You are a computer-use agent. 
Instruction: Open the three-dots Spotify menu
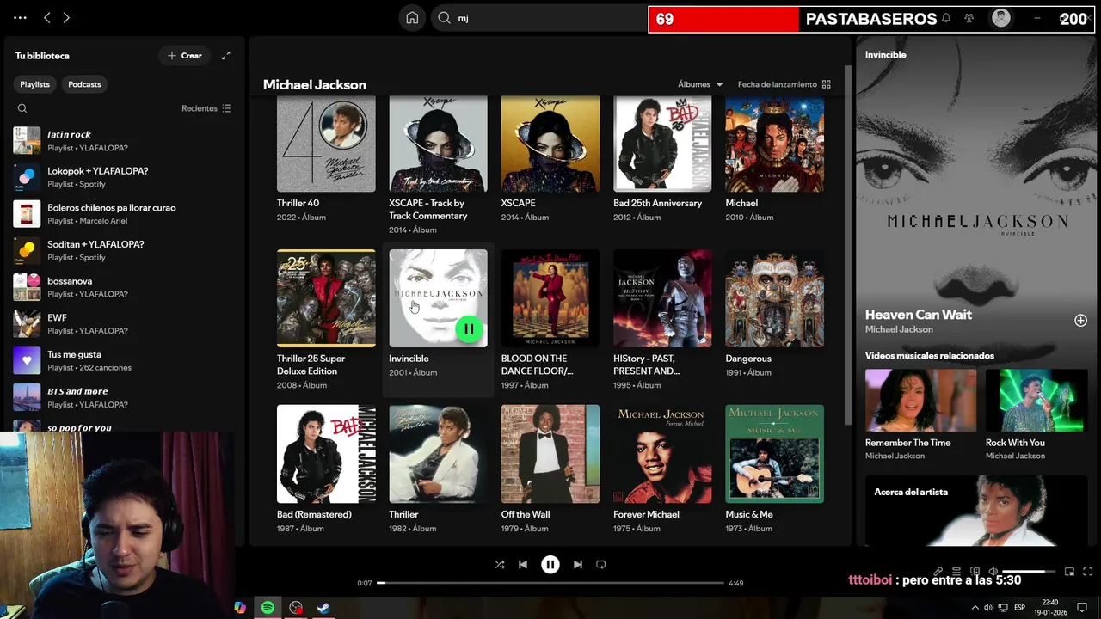(20, 17)
